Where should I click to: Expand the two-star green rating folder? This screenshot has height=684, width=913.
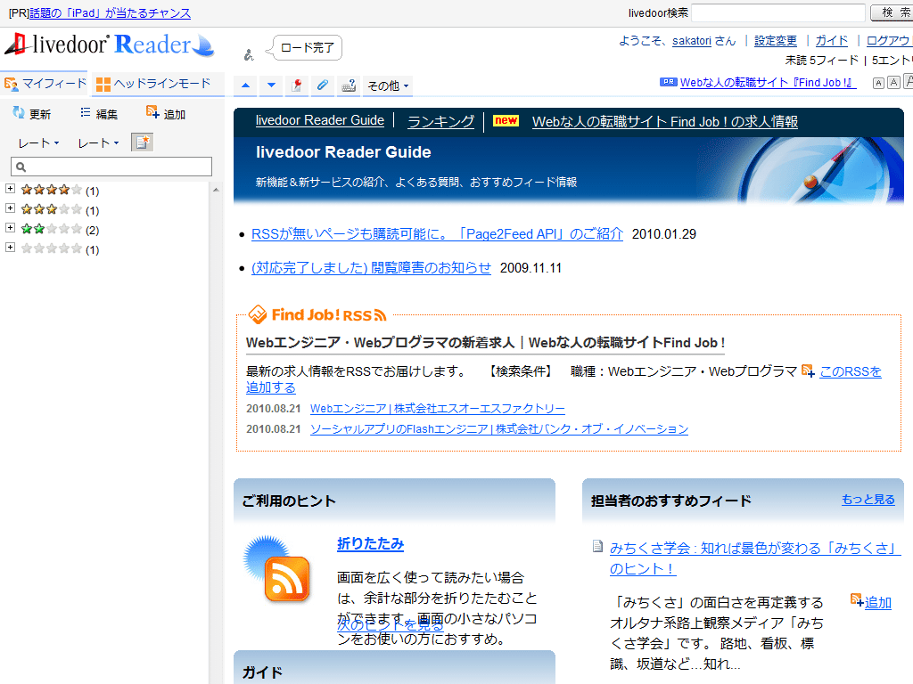point(11,228)
